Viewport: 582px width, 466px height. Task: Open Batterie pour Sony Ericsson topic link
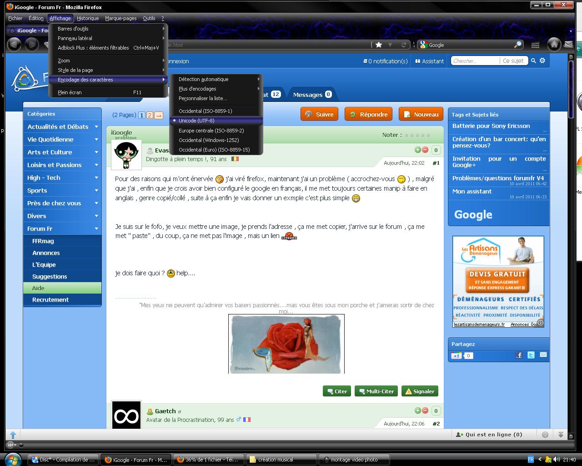click(x=491, y=126)
